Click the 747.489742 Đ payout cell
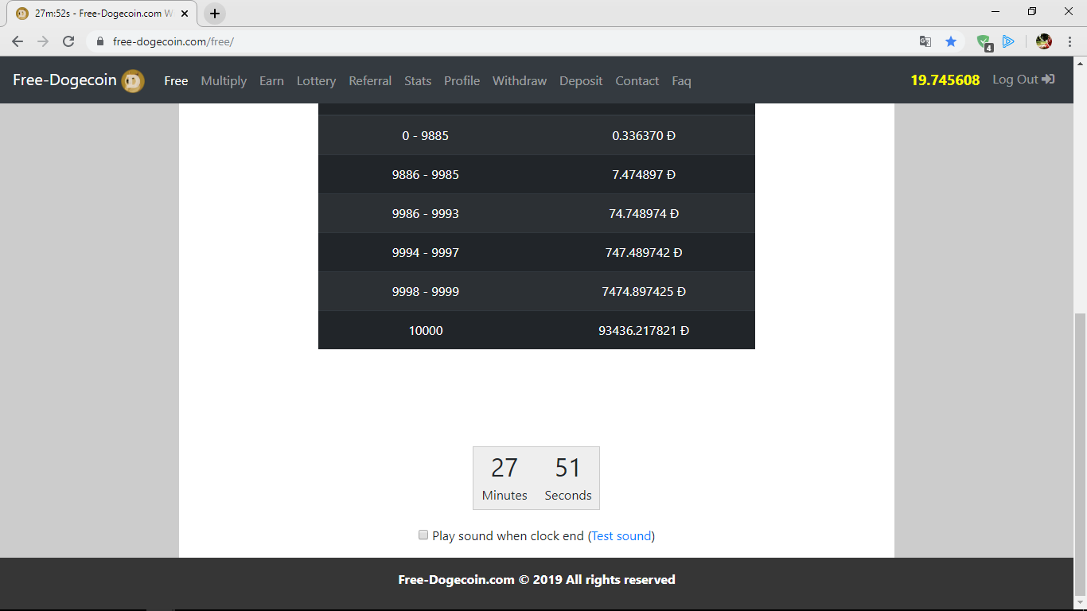Screen dimensions: 1087x611 (x=644, y=252)
